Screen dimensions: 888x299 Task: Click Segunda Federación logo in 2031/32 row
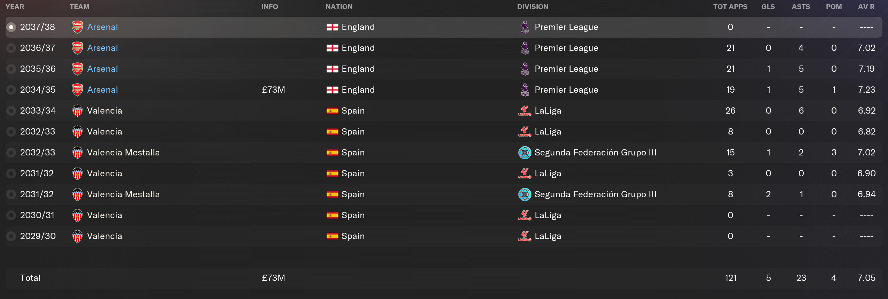coord(525,194)
